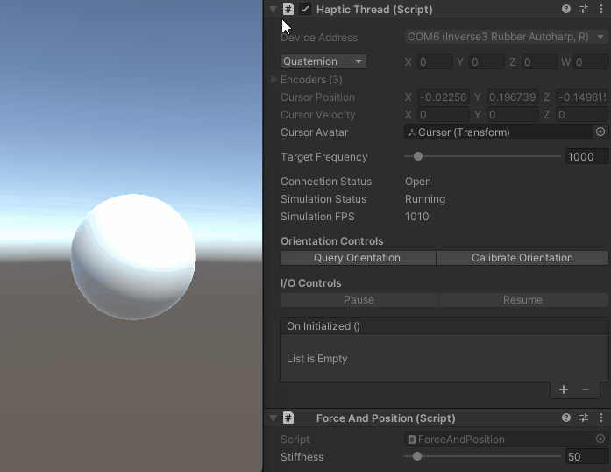The image size is (611, 472).
Task: Click the Cursor Avatar label
Action: pos(314,132)
